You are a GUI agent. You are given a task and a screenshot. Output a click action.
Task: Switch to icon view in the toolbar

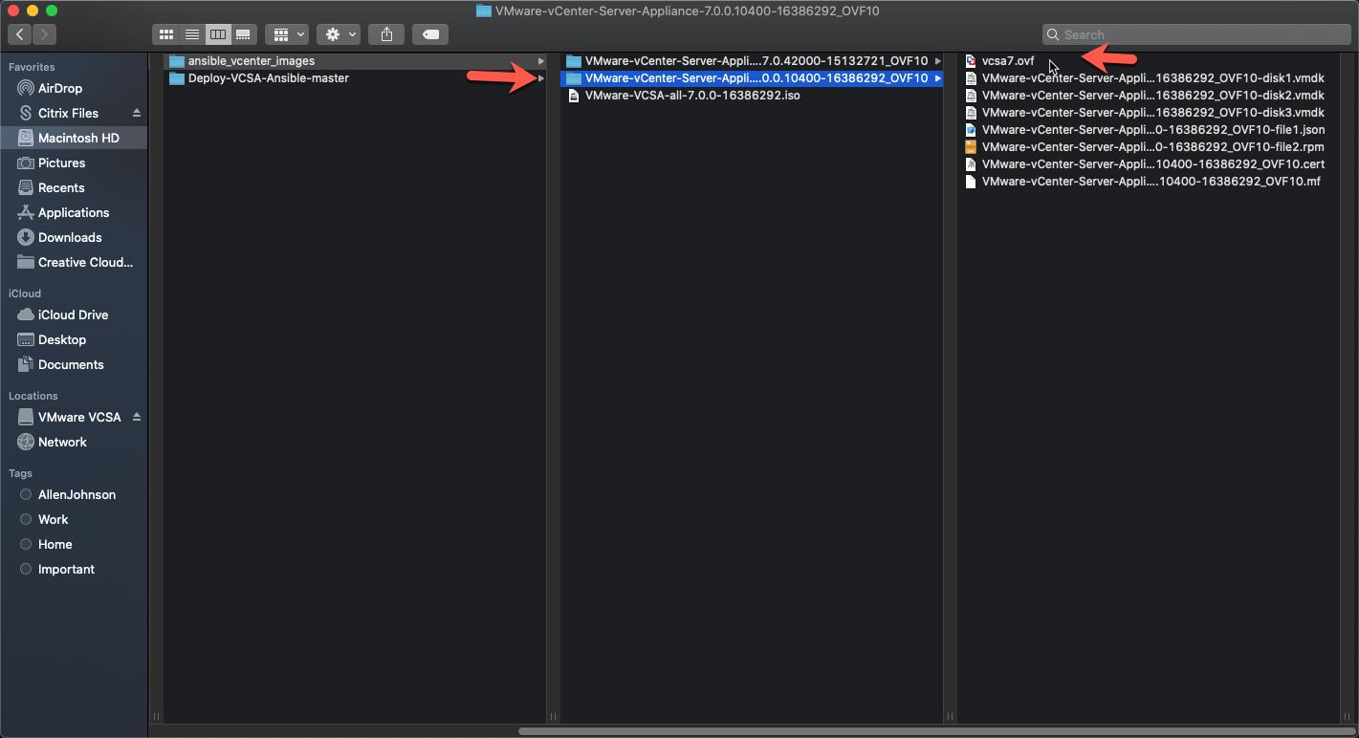pos(165,33)
